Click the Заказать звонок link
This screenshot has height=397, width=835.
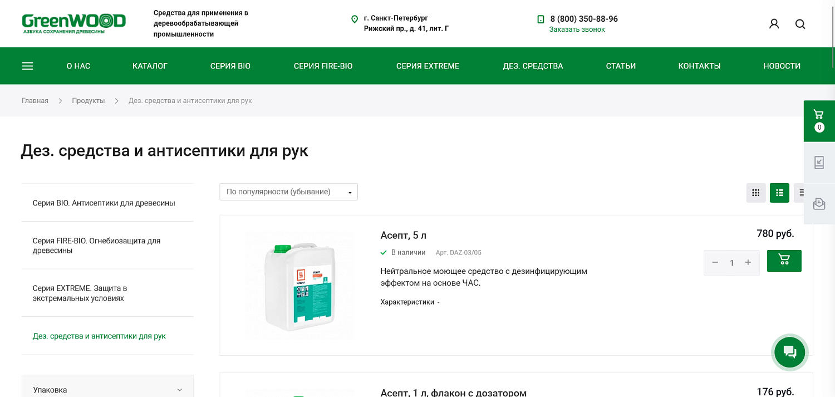tap(577, 30)
